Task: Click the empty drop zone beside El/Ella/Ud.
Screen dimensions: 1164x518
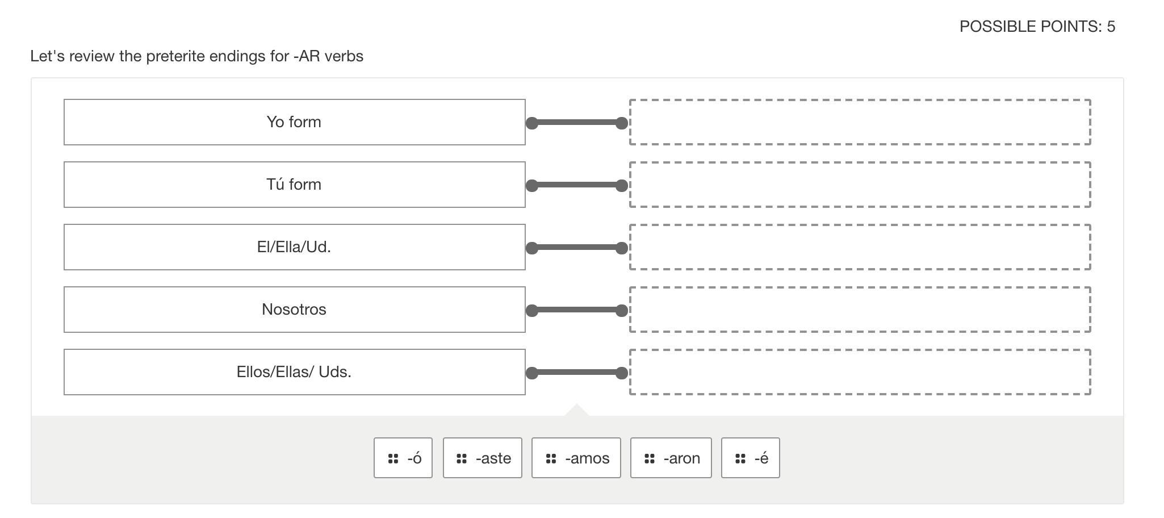Action: coord(860,247)
